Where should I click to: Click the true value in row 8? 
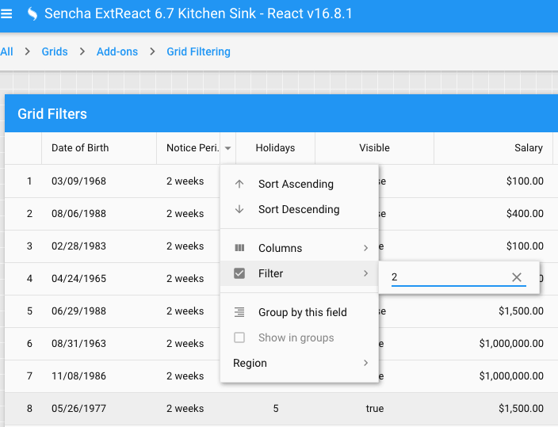pos(375,409)
